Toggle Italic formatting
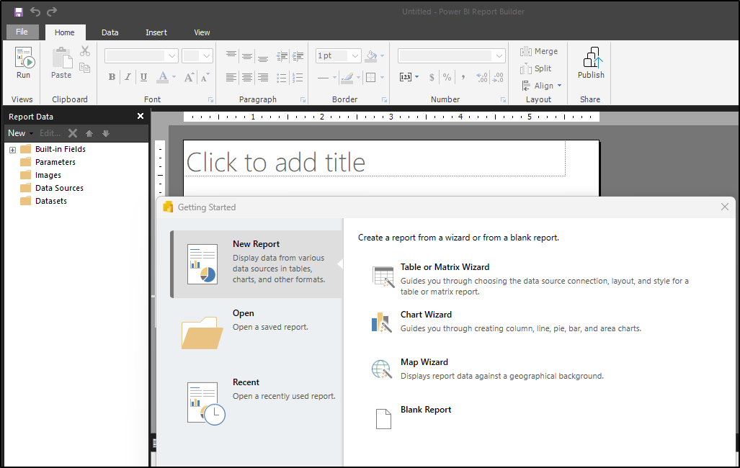 coord(128,77)
